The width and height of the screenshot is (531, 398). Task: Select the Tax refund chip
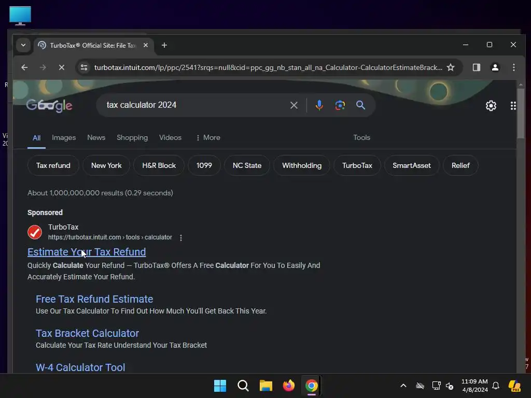click(53, 165)
